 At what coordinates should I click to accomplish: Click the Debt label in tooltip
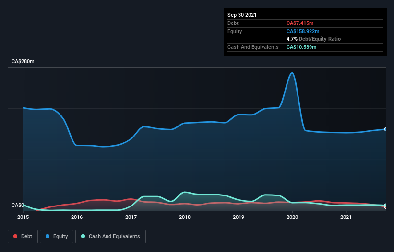point(233,23)
